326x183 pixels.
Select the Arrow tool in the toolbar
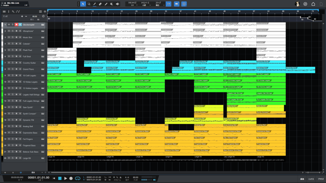point(82,4)
